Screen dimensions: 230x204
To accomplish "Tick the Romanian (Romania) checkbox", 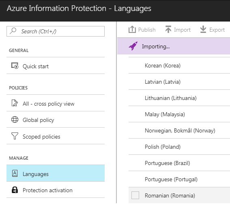I will [135, 195].
